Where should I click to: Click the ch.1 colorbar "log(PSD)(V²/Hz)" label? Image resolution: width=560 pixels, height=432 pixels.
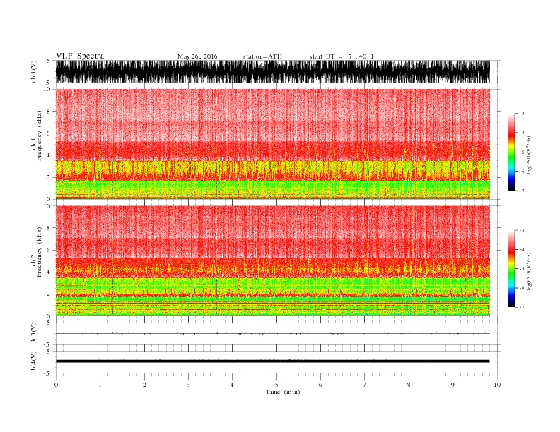(530, 154)
